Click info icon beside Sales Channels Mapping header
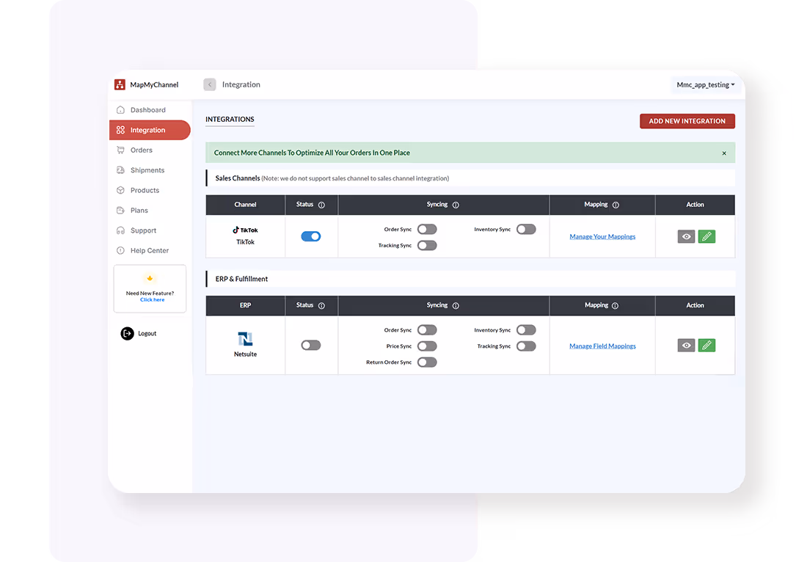Image resolution: width=807 pixels, height=562 pixels. coord(616,205)
